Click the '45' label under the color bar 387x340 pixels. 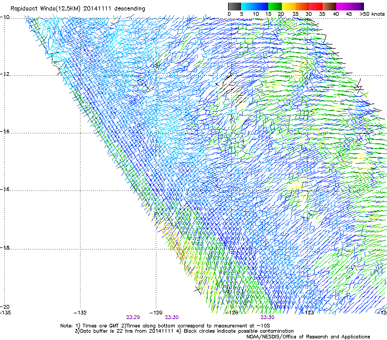[x=349, y=14]
